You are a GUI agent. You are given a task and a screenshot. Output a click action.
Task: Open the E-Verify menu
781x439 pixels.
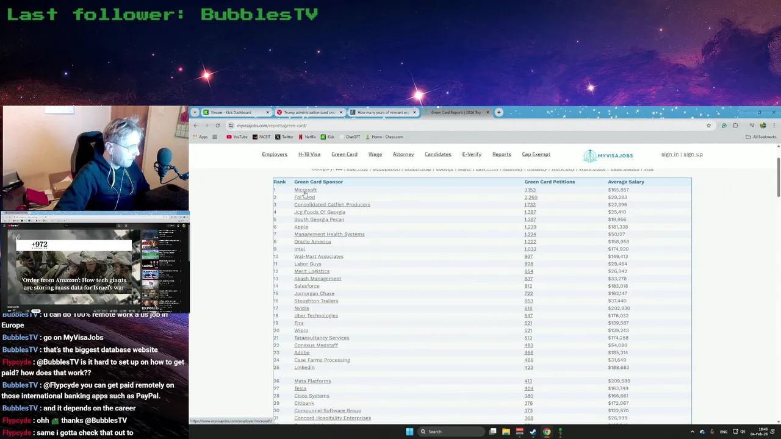472,154
